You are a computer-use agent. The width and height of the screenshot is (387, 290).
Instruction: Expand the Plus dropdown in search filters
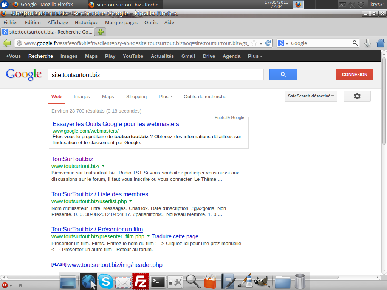166,96
